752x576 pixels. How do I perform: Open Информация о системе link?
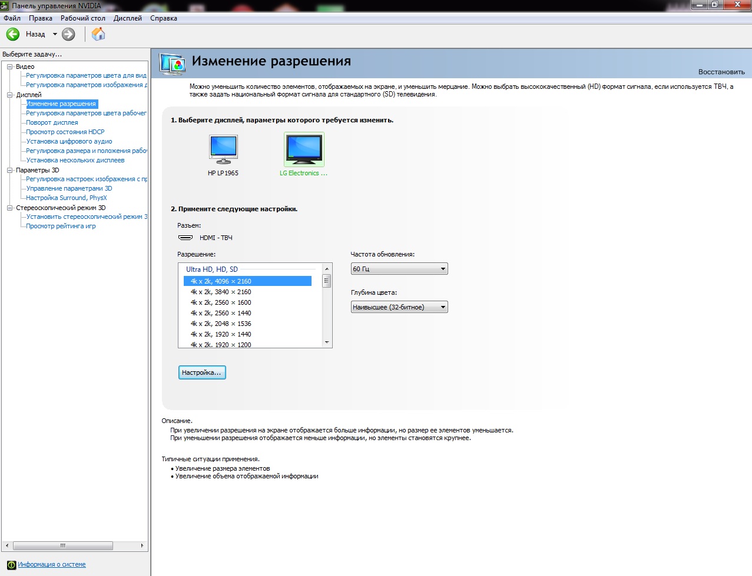(x=52, y=565)
